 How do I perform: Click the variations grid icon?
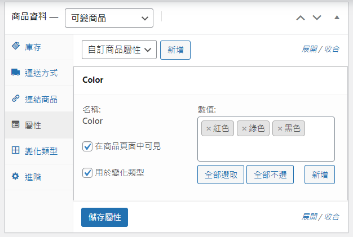coord(16,151)
